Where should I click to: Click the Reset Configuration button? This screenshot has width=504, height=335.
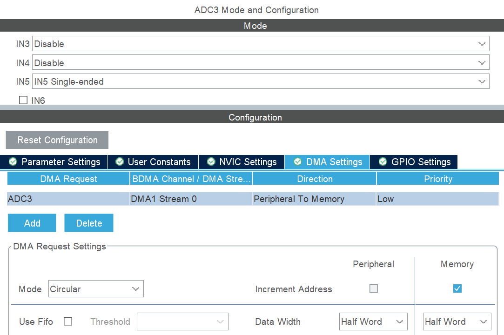(57, 140)
